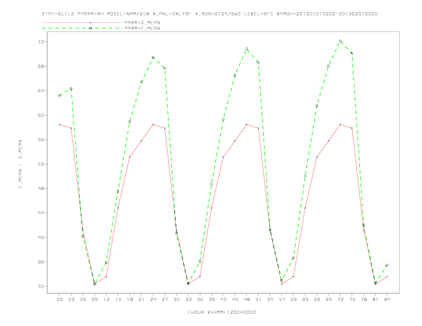The width and height of the screenshot is (422, 326).
Task: Select the PARM=O_MEAN legend label
Action: 142,22
